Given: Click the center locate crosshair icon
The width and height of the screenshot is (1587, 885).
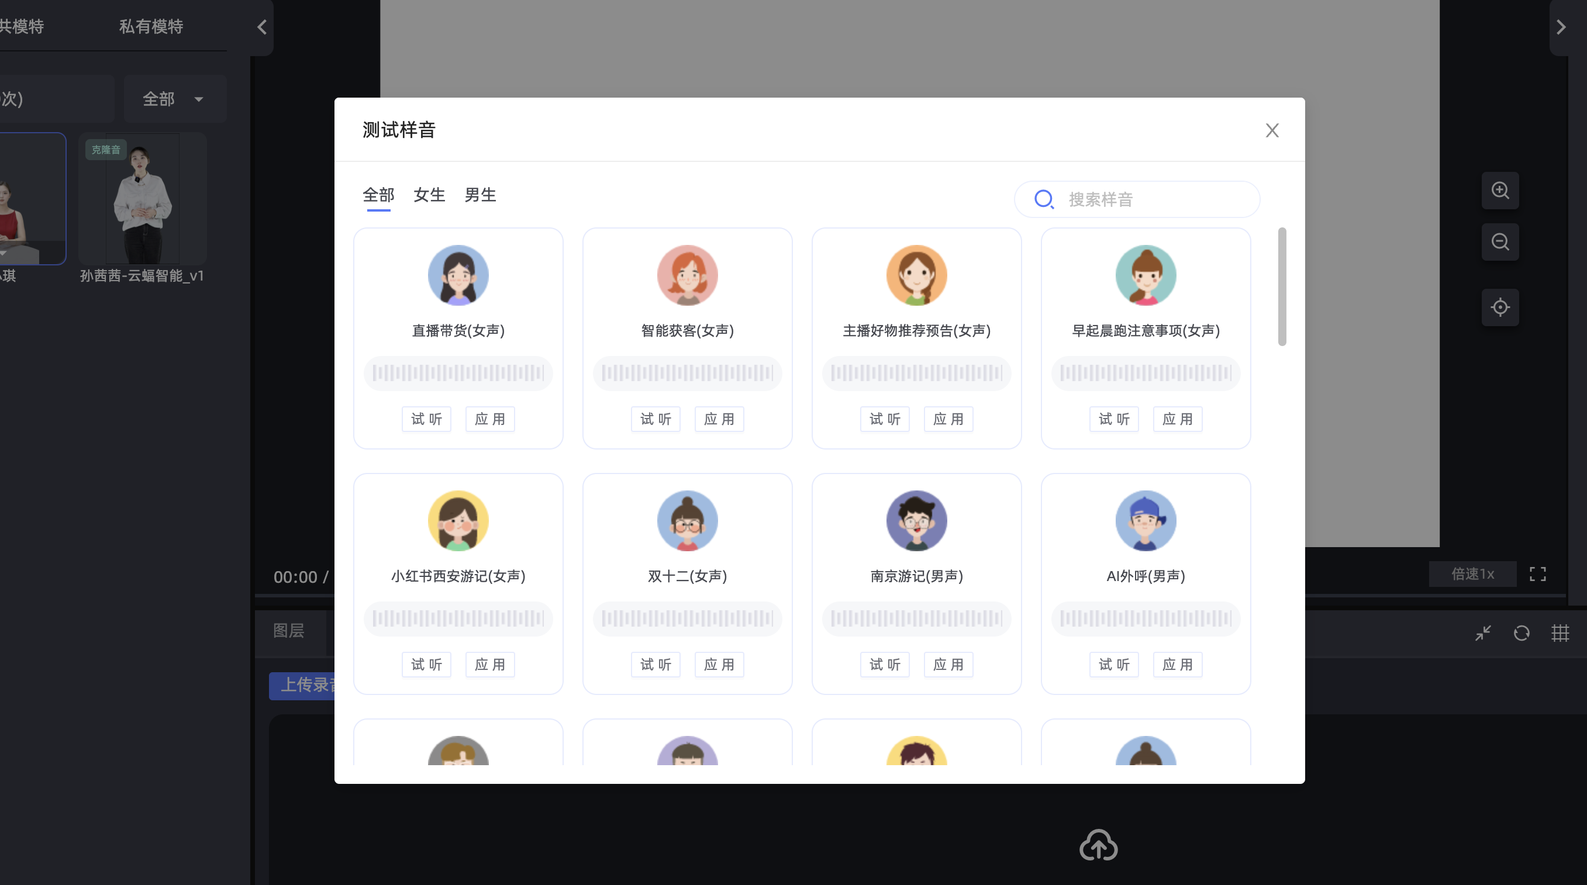Looking at the screenshot, I should 1500,307.
